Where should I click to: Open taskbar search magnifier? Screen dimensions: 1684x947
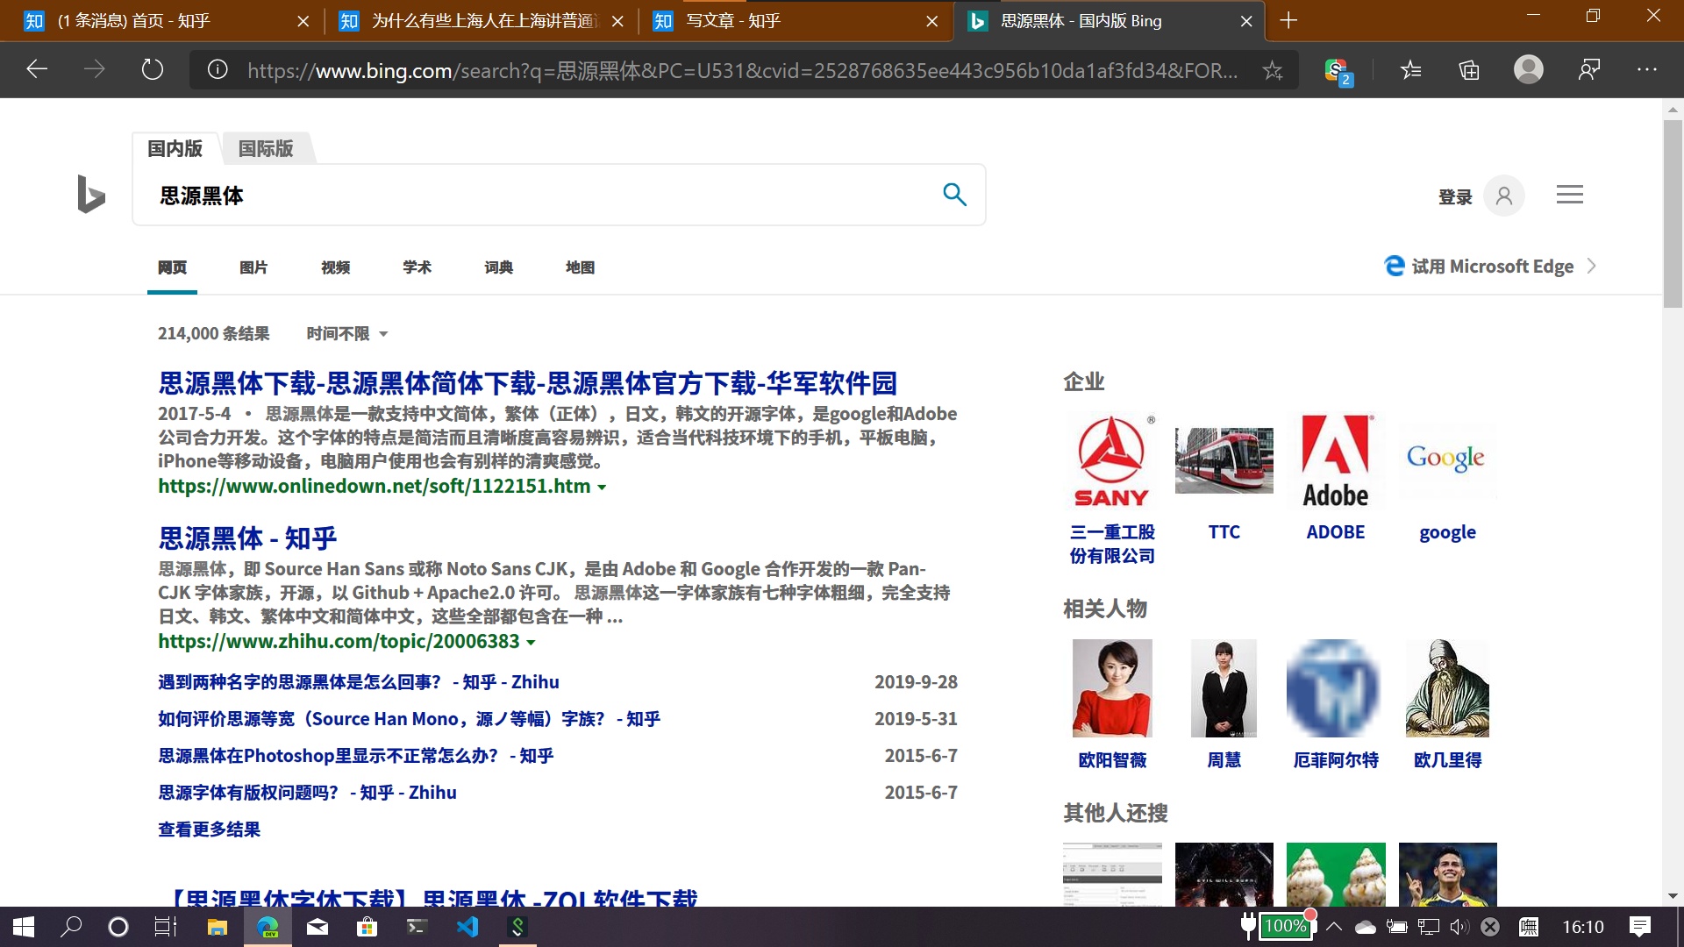(x=71, y=927)
